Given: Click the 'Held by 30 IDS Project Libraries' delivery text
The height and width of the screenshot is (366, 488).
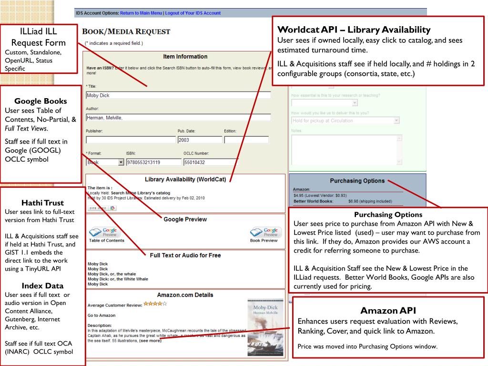Looking at the screenshot, I should tap(146, 198).
